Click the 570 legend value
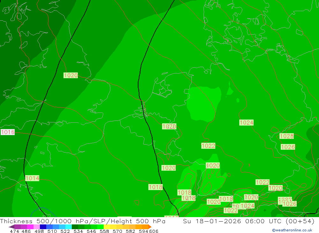Image resolution: width=319 pixels, height=233 pixels. 117,231
